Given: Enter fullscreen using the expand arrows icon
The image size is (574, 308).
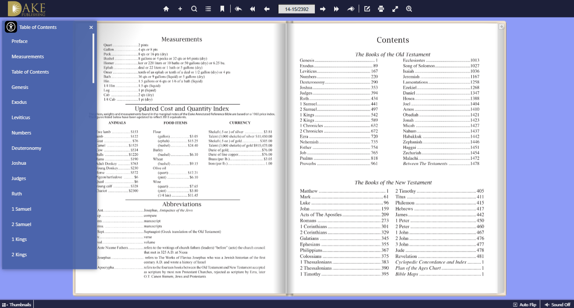Looking at the screenshot, I should (x=395, y=9).
